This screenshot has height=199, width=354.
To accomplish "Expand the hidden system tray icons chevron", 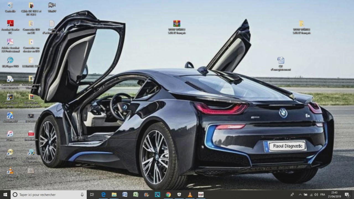I will (x=300, y=195).
